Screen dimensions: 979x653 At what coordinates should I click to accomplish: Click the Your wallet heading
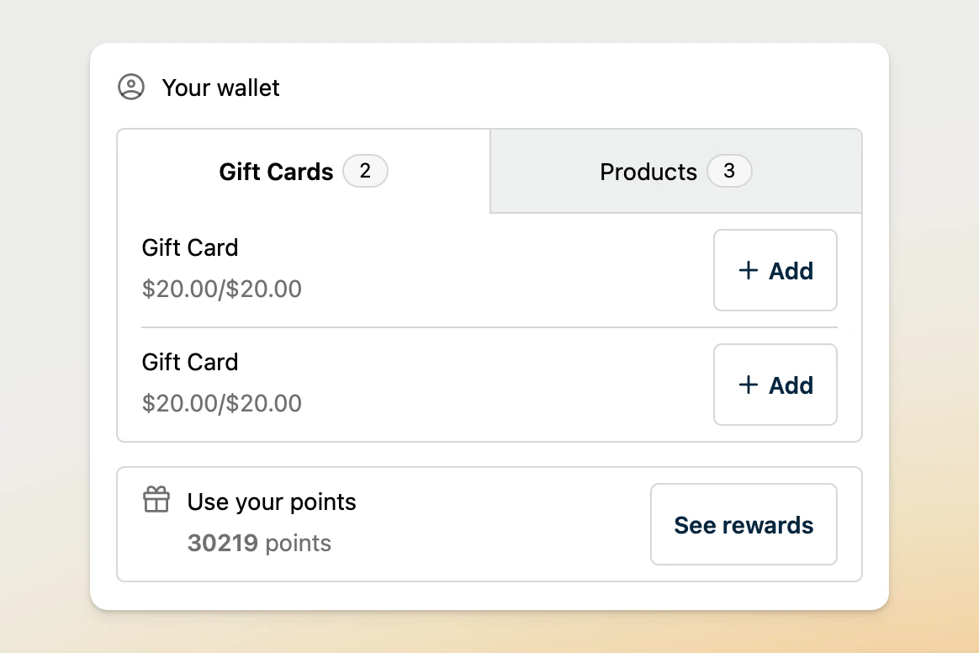(x=220, y=88)
